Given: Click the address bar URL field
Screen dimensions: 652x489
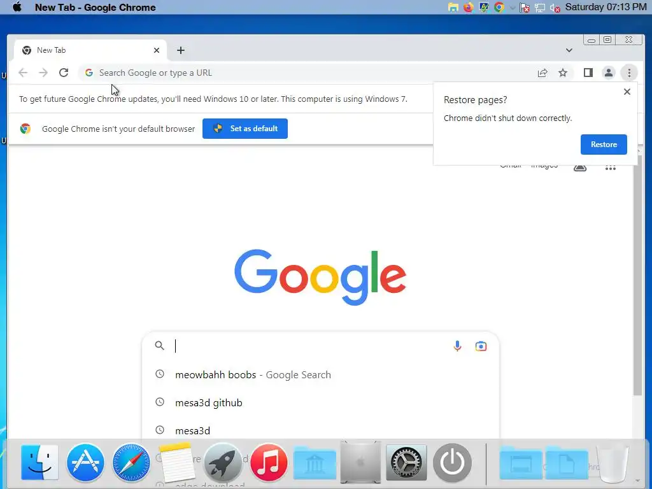Looking at the screenshot, I should 308,73.
